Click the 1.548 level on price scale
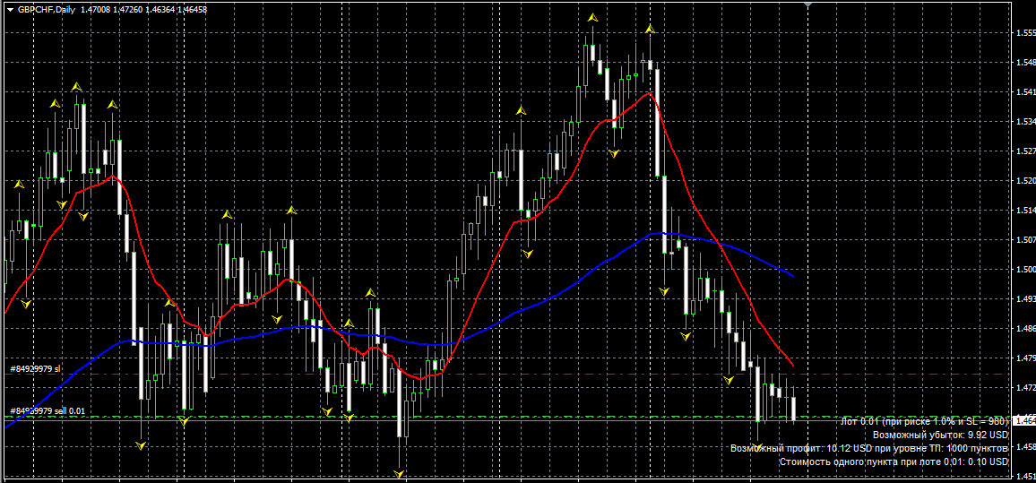The height and width of the screenshot is (483, 1036). click(x=1024, y=63)
